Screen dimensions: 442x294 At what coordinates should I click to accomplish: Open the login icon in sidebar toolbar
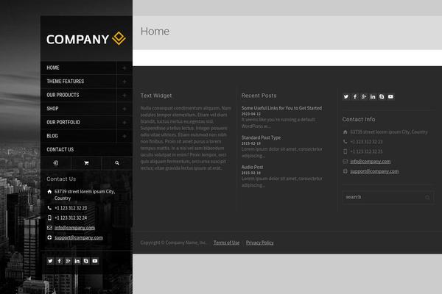(55, 163)
